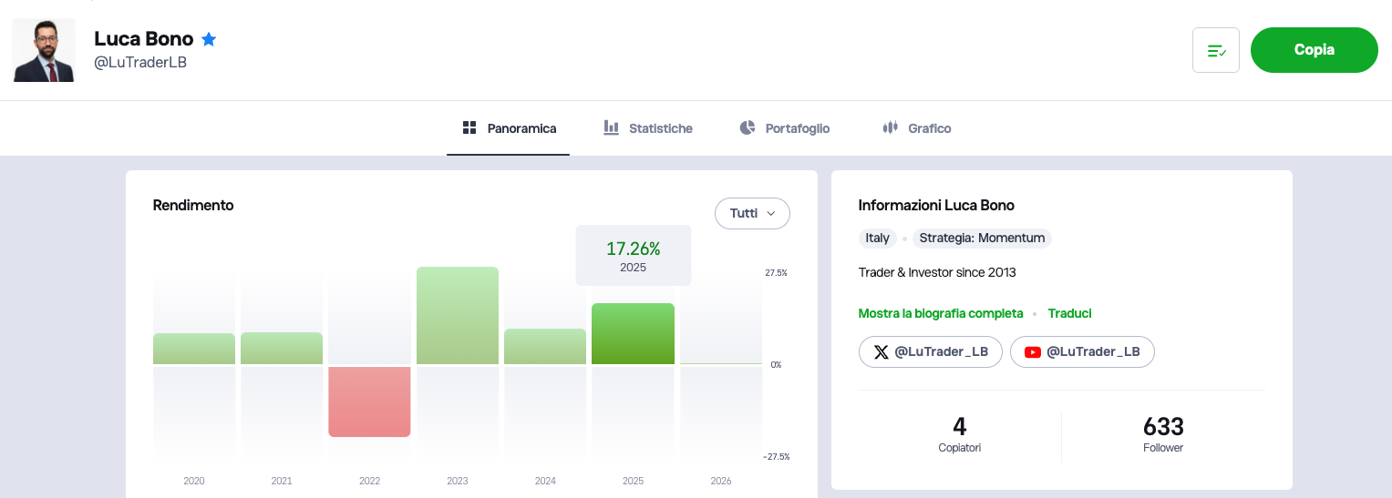
Task: Click the Portafoglio pie chart icon
Action: coord(748,127)
